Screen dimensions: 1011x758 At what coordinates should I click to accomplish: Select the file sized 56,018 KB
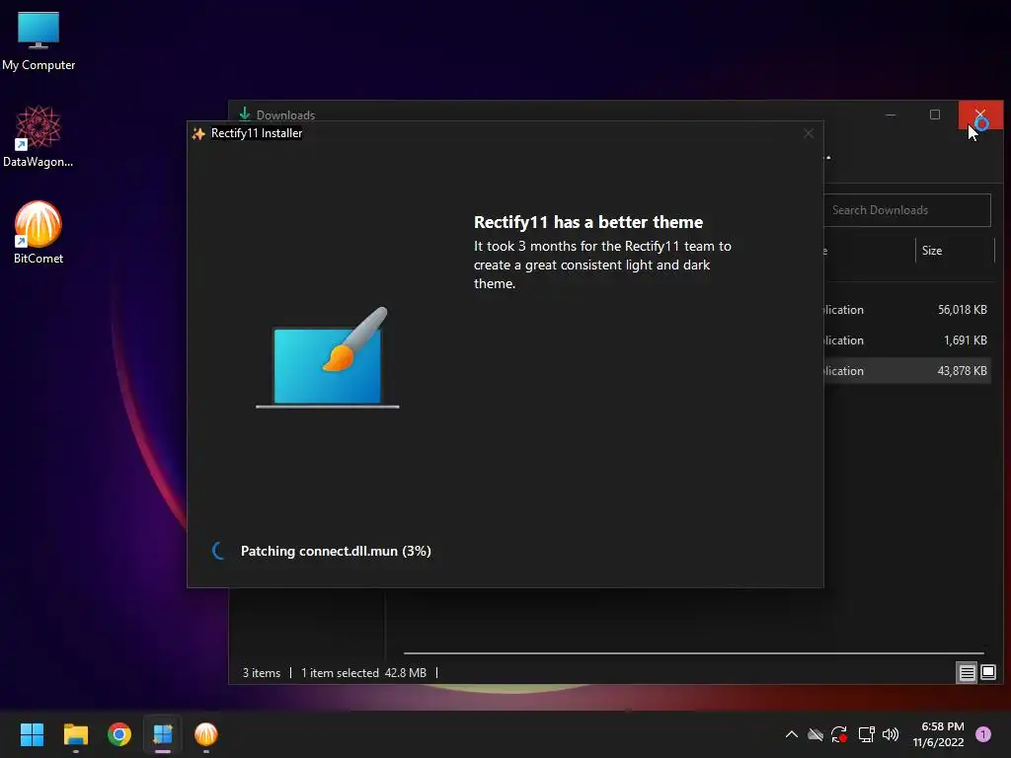907,310
